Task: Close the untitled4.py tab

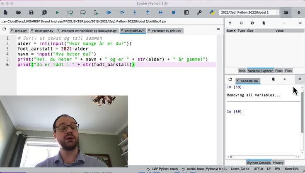Action: click(x=122, y=30)
